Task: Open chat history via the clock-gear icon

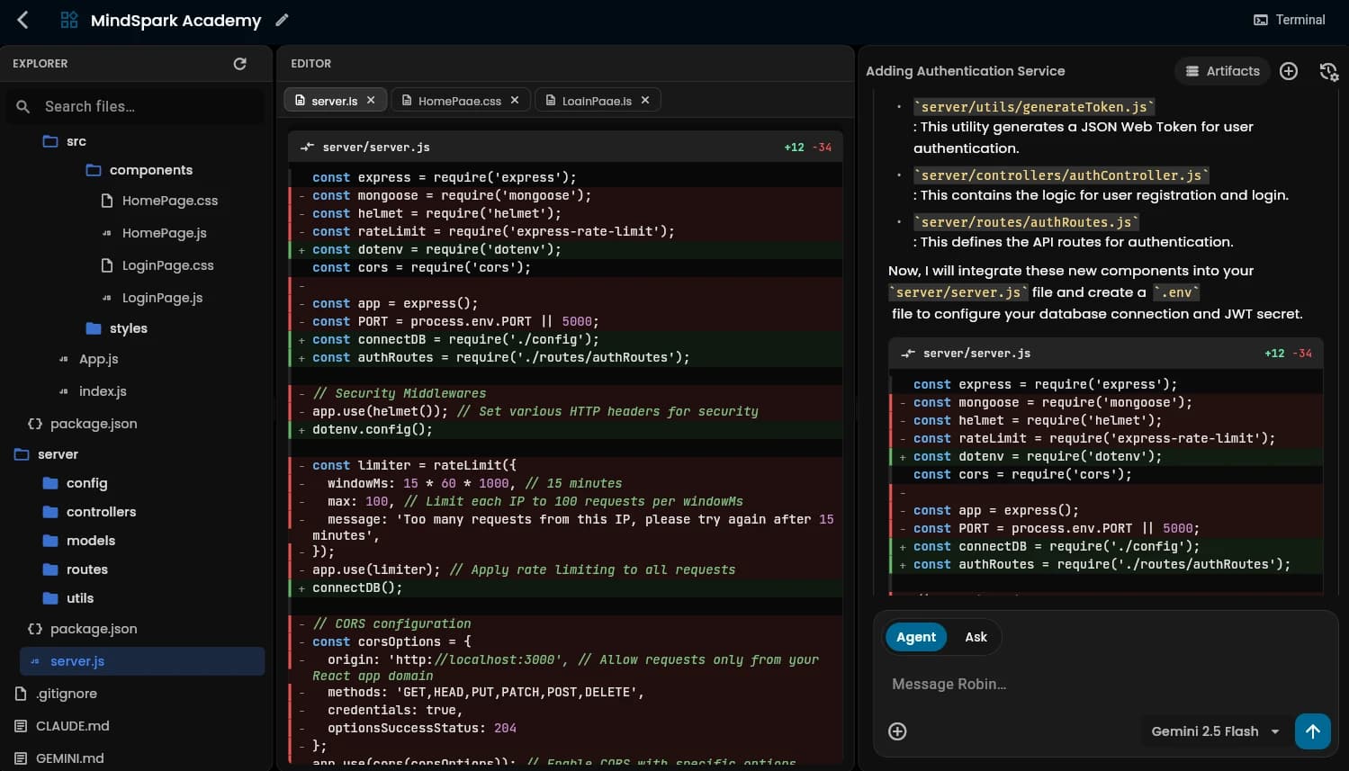Action: (1328, 71)
